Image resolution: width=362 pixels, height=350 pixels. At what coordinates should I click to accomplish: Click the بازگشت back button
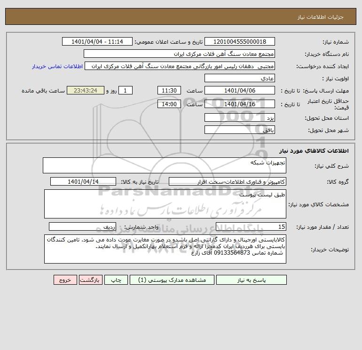click(90, 280)
